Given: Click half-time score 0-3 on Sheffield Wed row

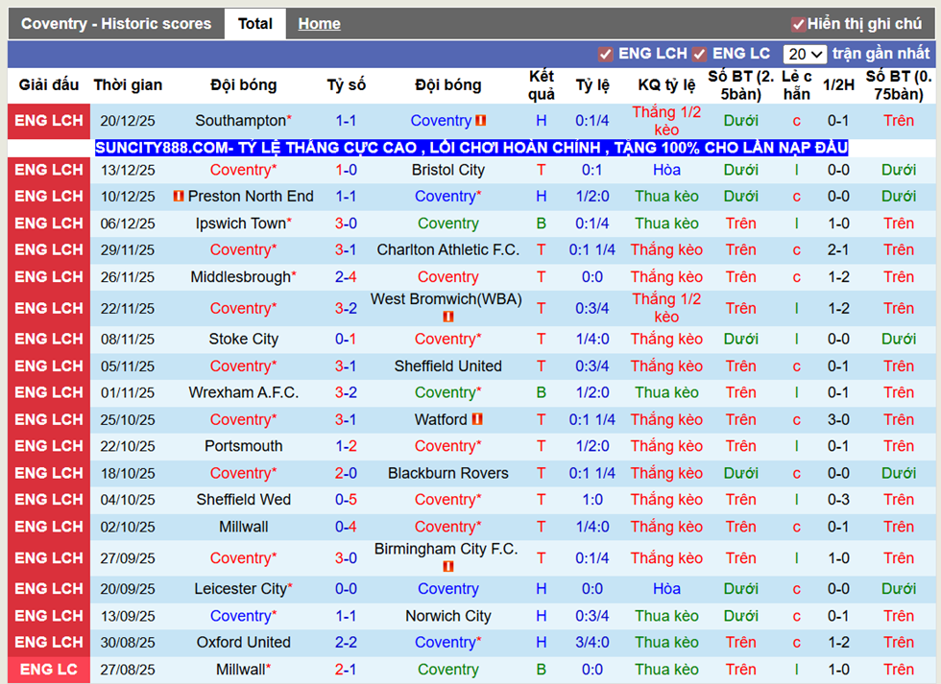Looking at the screenshot, I should coord(838,500).
